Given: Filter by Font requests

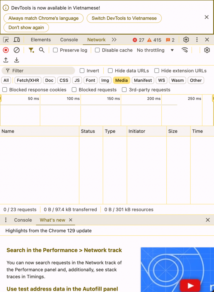Looking at the screenshot, I should 90,80.
